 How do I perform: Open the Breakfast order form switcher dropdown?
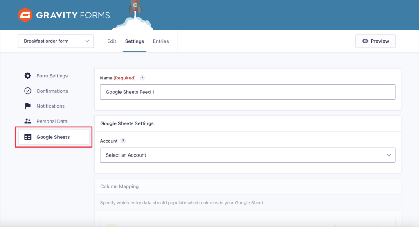[x=56, y=41]
